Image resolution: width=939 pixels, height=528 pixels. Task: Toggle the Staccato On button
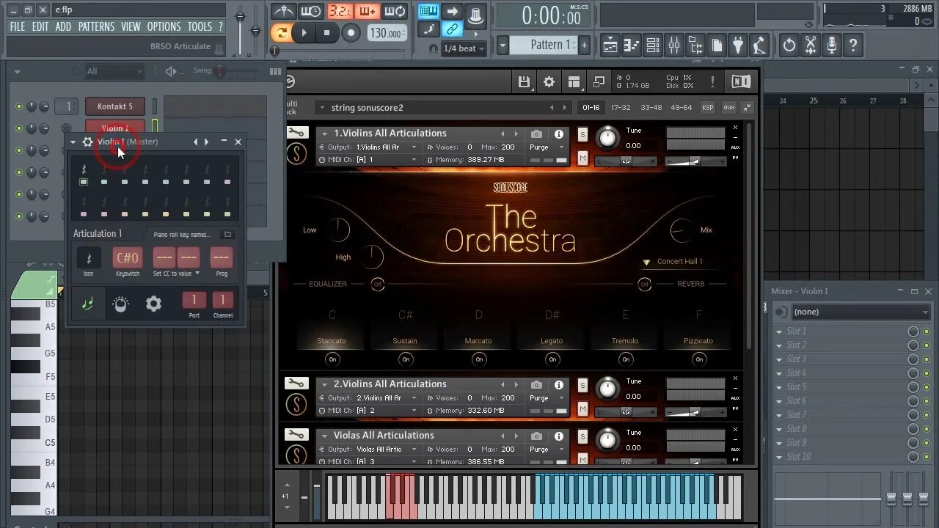[332, 359]
